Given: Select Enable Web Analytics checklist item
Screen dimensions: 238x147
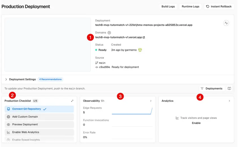Looking at the screenshot, I should coord(39,132).
